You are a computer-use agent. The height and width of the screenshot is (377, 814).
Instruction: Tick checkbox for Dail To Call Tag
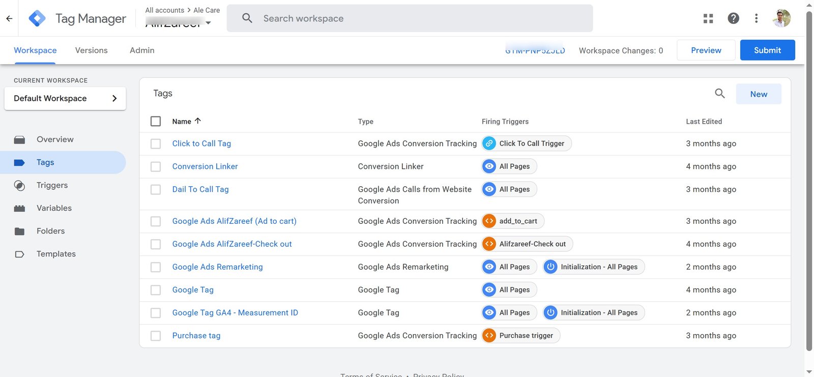[x=156, y=190]
